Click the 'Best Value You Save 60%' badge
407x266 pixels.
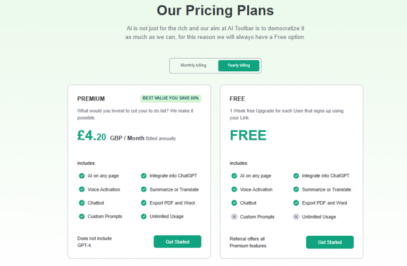click(x=170, y=98)
